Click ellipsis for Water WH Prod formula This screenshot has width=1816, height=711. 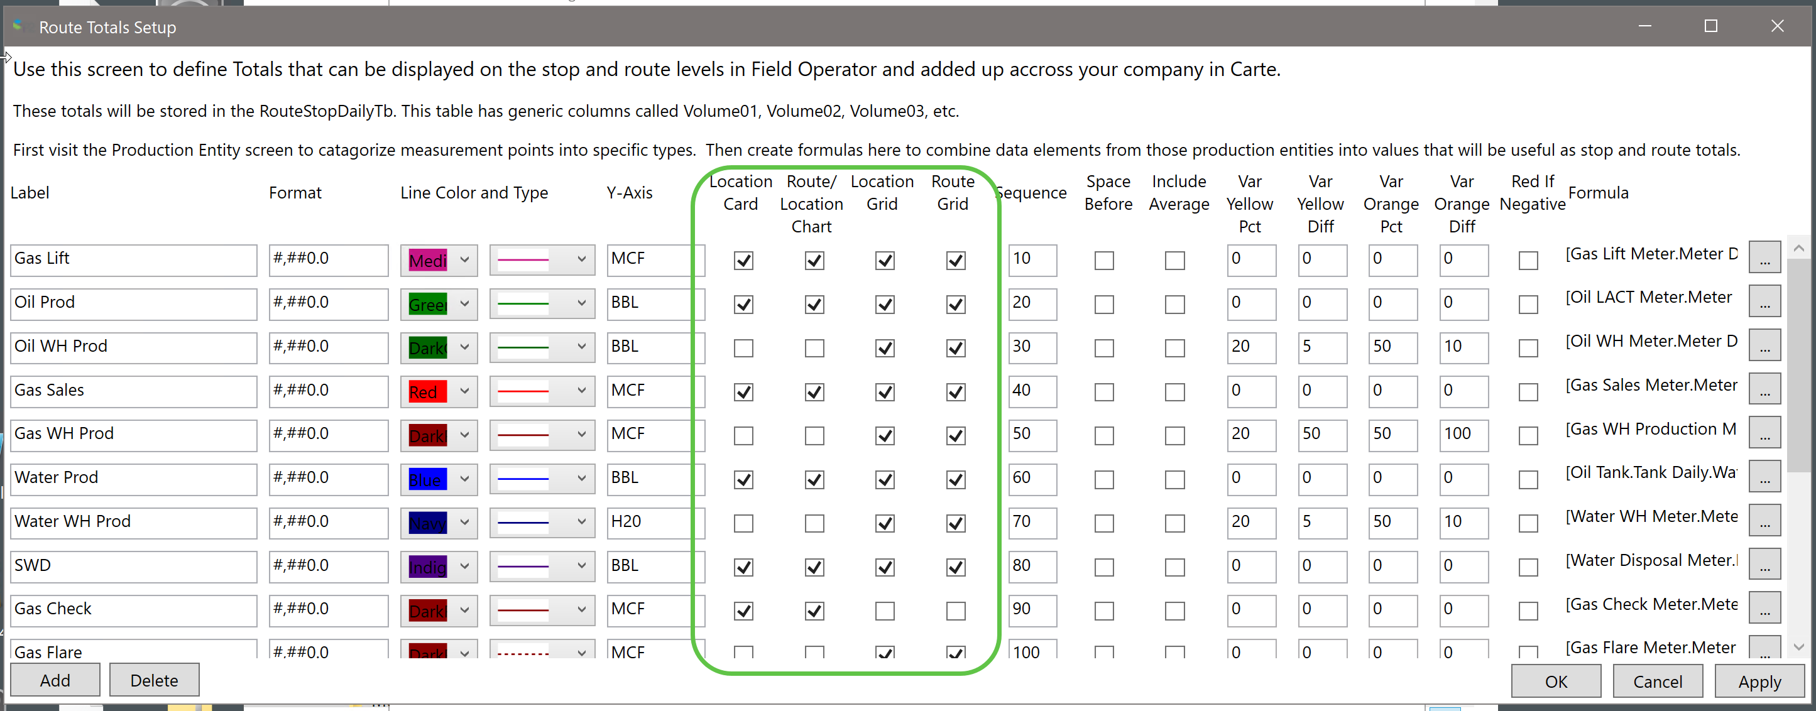(1764, 521)
